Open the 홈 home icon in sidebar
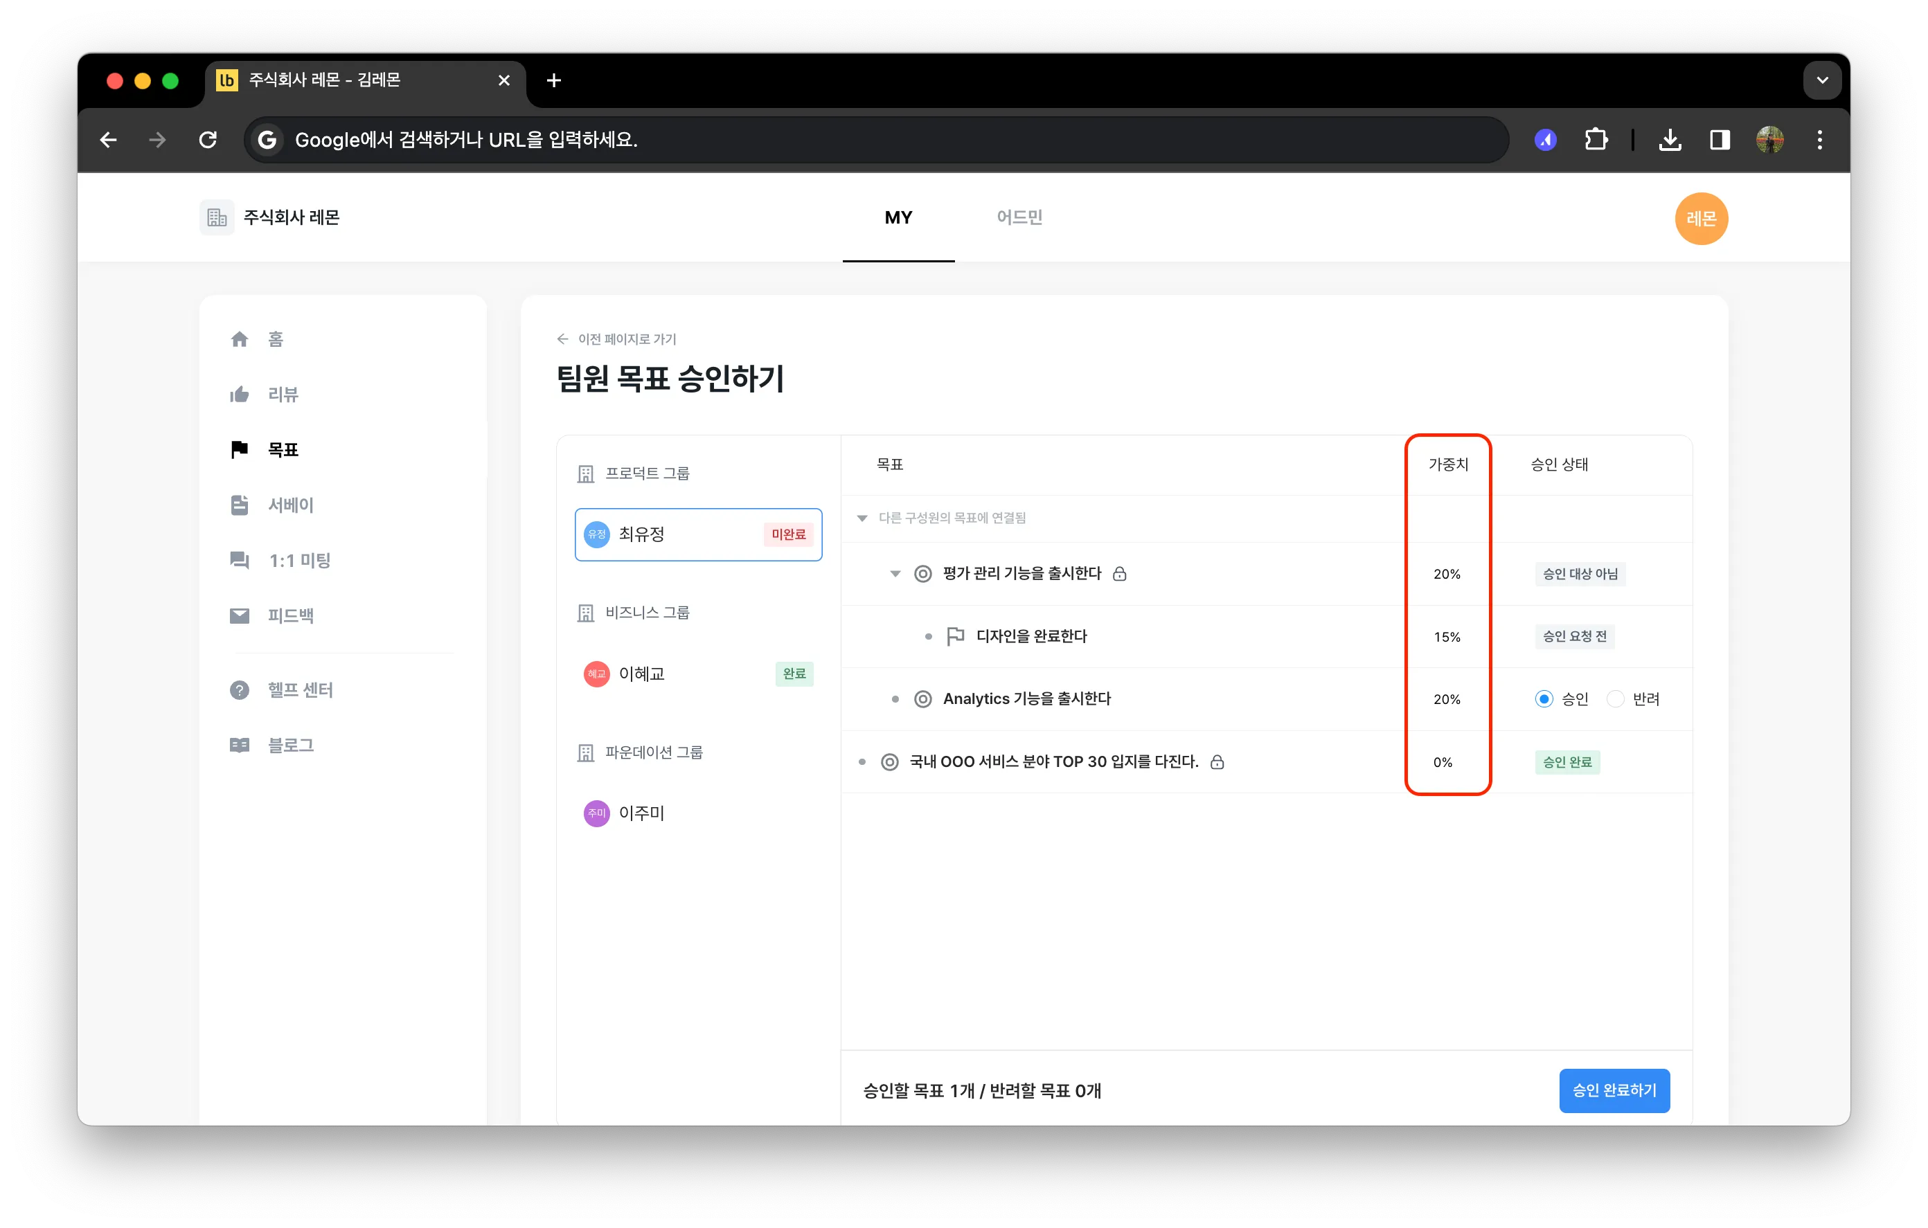The width and height of the screenshot is (1928, 1228). [x=240, y=338]
